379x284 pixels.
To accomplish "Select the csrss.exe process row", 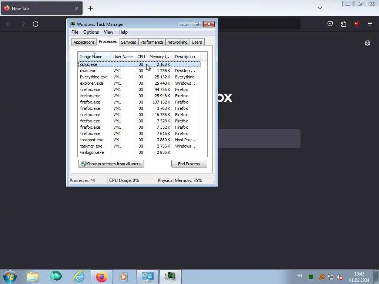I will [139, 64].
